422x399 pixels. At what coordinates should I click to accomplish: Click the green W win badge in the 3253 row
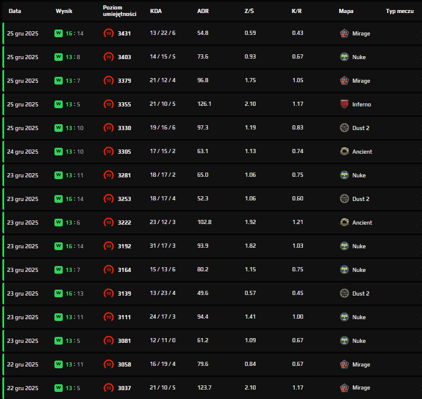59,199
